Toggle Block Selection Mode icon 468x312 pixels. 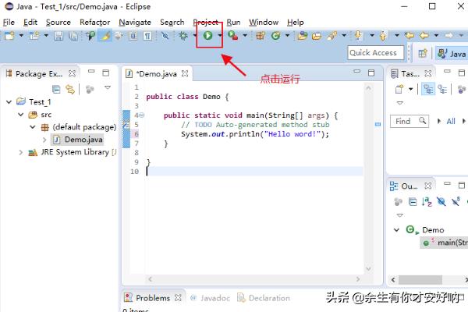[133, 36]
